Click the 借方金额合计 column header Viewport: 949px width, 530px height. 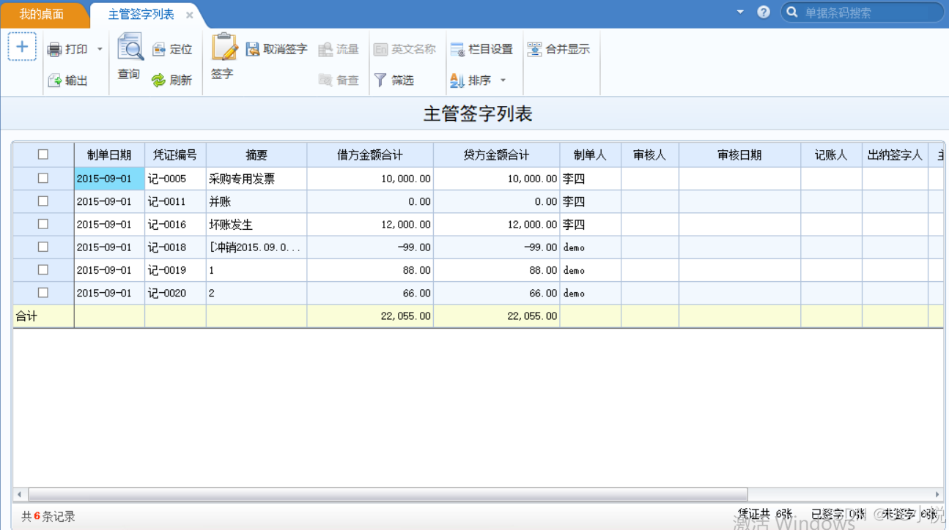370,154
